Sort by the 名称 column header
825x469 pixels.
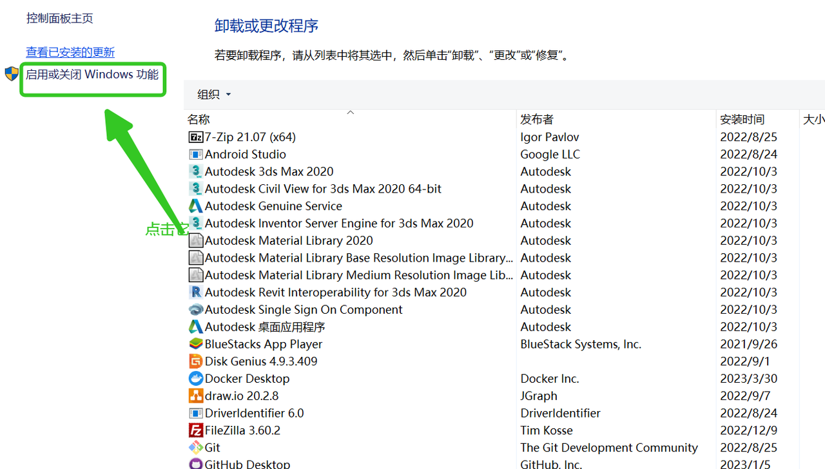click(x=199, y=119)
